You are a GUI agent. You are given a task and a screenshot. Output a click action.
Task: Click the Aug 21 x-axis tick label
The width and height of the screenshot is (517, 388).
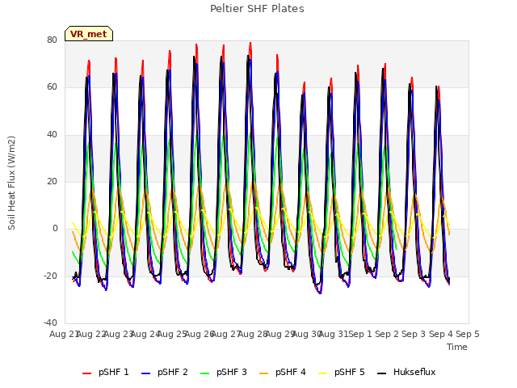pos(64,334)
